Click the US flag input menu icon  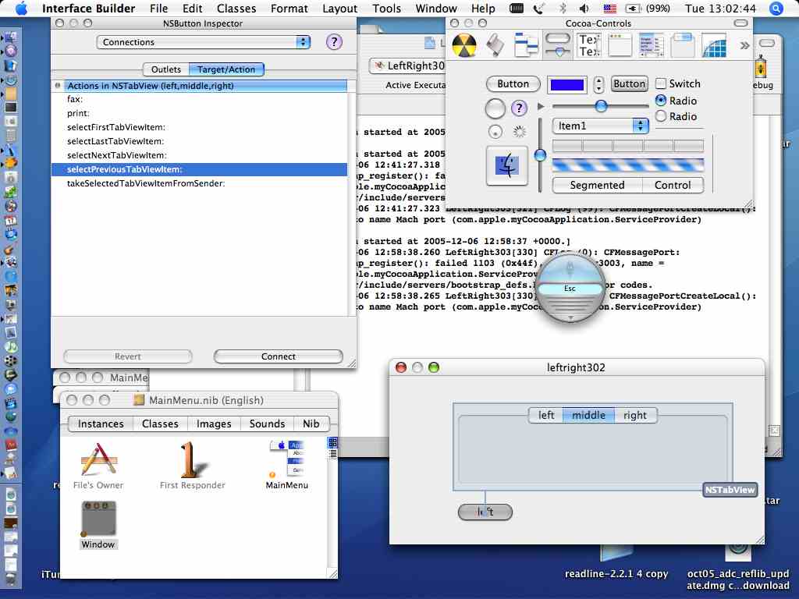pos(609,9)
